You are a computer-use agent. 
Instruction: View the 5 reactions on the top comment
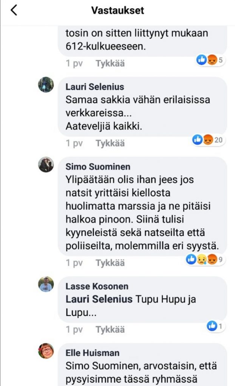click(210, 60)
